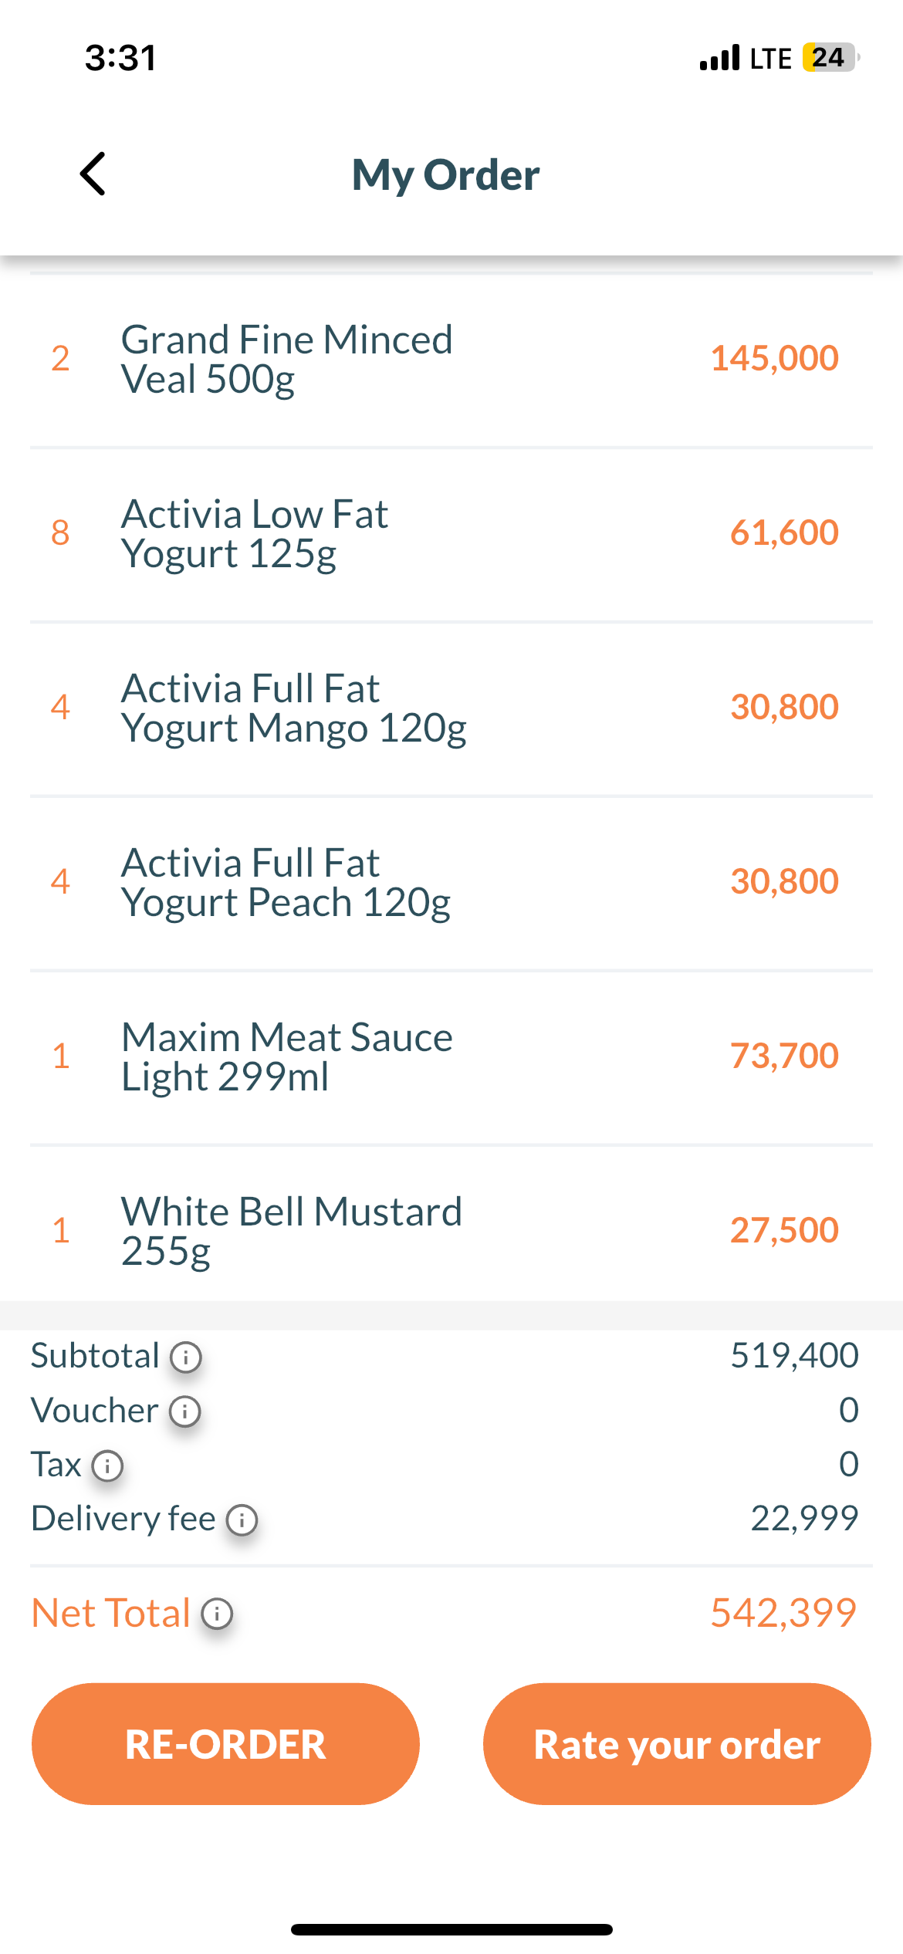Select Activia Full Fat Yogurt Mango item

[x=294, y=708]
